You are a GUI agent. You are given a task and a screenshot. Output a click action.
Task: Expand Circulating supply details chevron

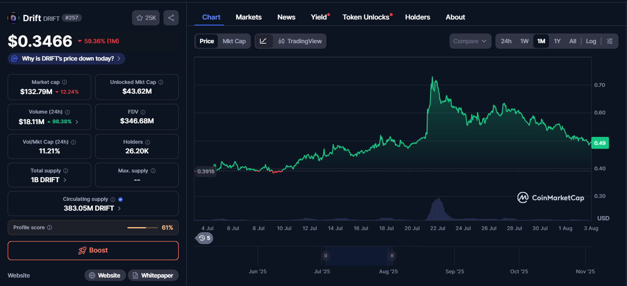[x=119, y=208]
